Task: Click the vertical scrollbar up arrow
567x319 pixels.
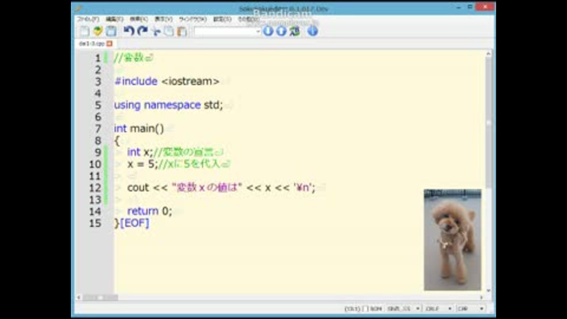Action: pyautogui.click(x=488, y=54)
